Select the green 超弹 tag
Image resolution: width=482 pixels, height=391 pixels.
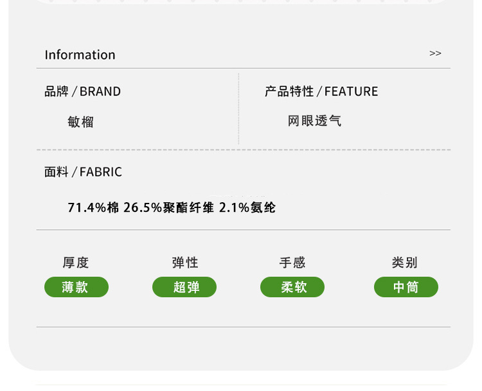tap(184, 287)
